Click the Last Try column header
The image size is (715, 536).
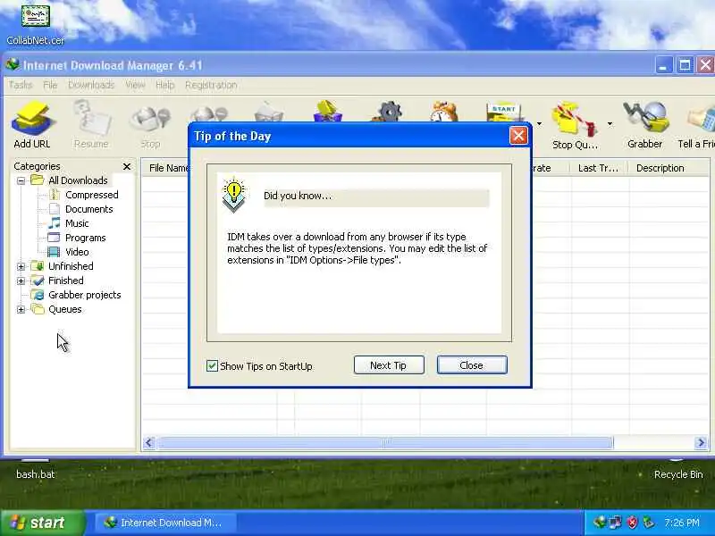599,168
